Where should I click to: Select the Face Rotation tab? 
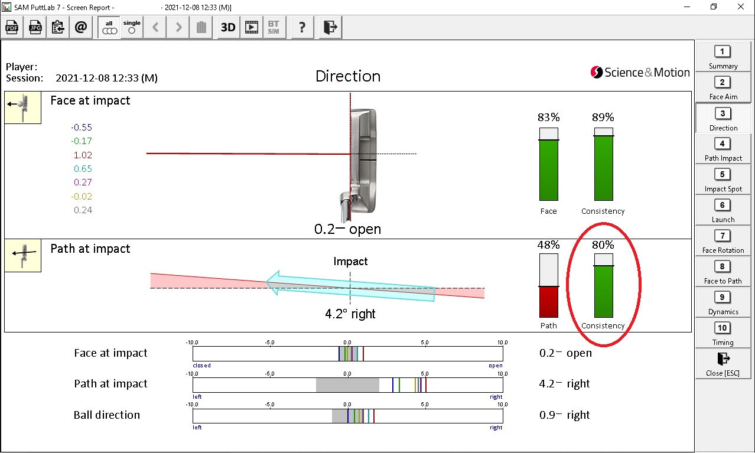pos(723,242)
